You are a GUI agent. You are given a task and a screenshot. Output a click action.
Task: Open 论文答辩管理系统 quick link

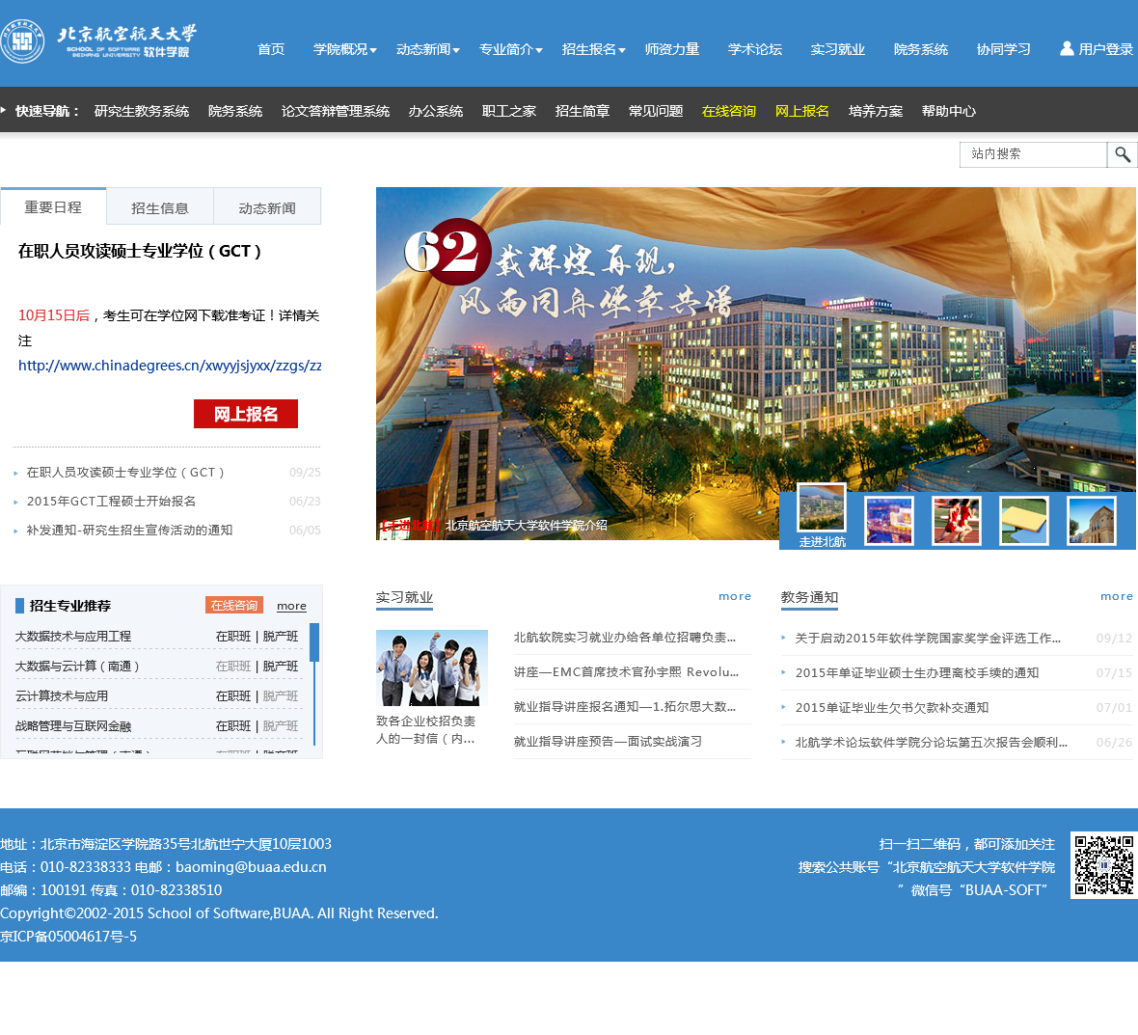(336, 111)
